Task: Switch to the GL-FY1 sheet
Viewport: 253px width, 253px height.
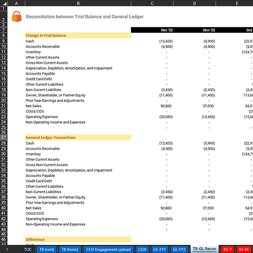Action: point(160,250)
